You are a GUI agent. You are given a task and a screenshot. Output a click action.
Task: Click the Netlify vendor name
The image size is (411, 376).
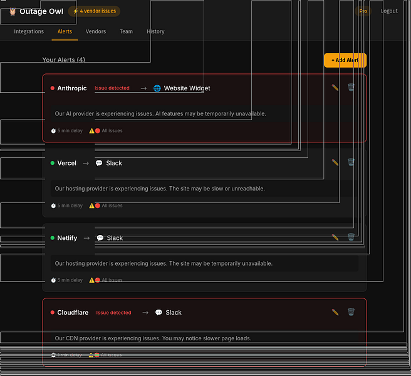(x=67, y=238)
